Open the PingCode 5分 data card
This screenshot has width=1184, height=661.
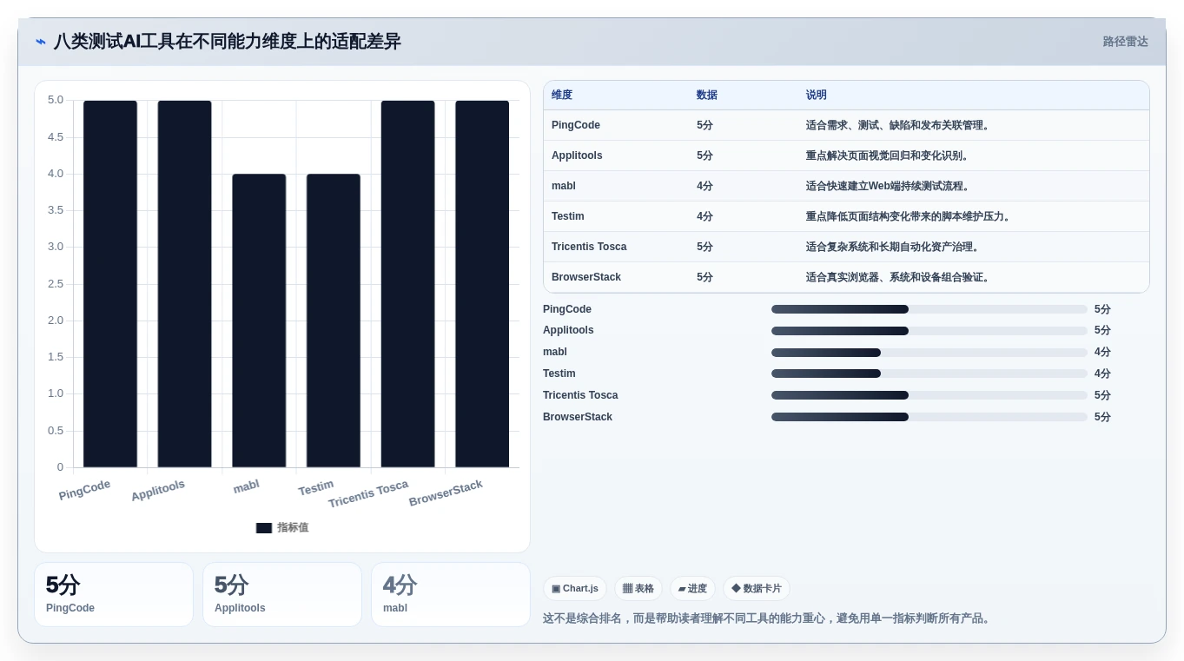coord(114,595)
